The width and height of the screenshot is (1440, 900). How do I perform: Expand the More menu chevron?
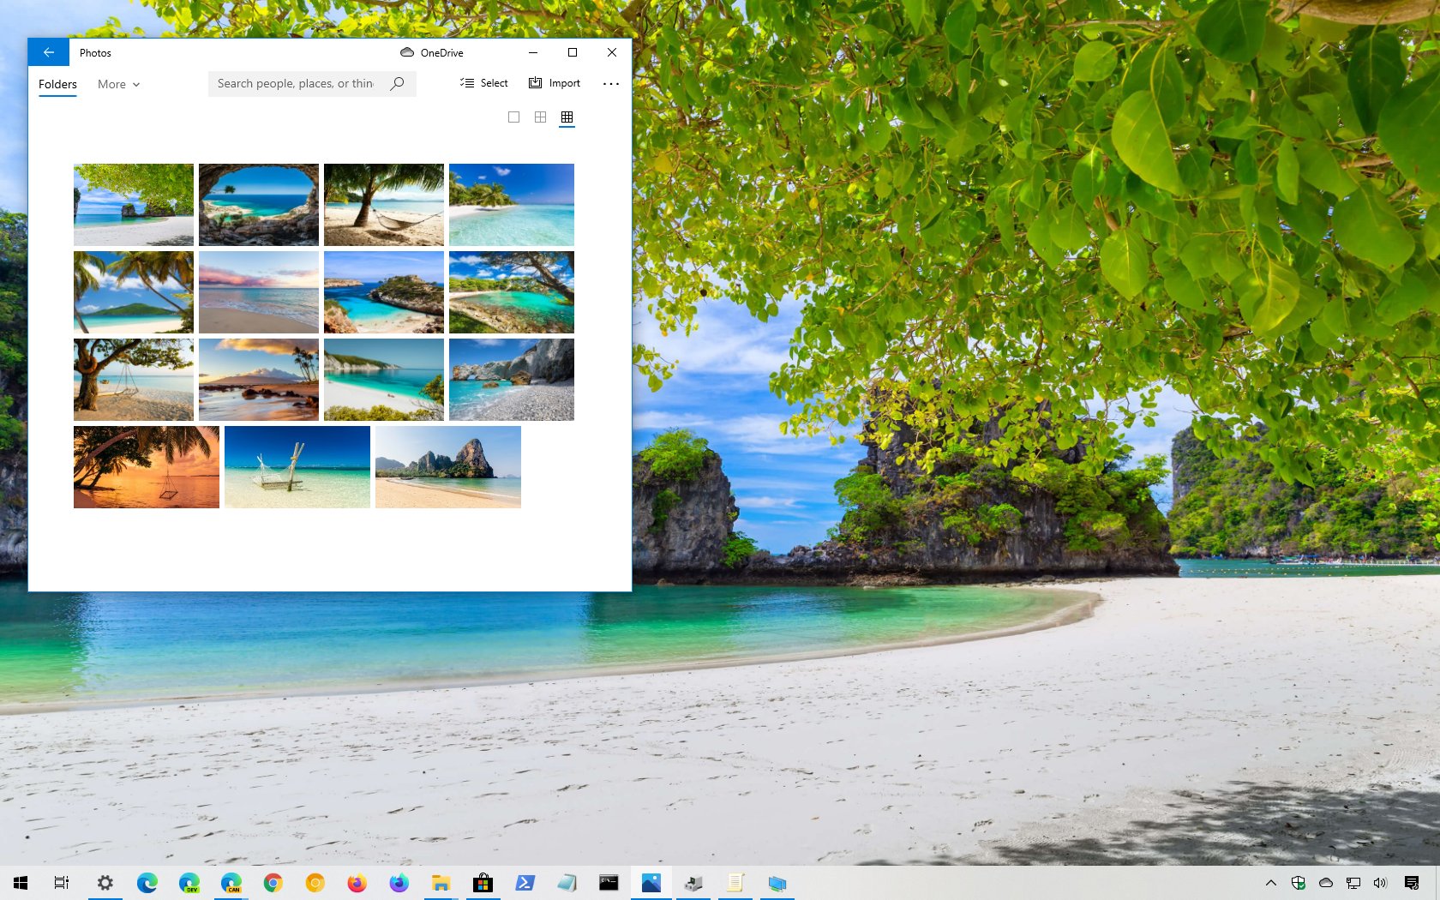tap(137, 84)
